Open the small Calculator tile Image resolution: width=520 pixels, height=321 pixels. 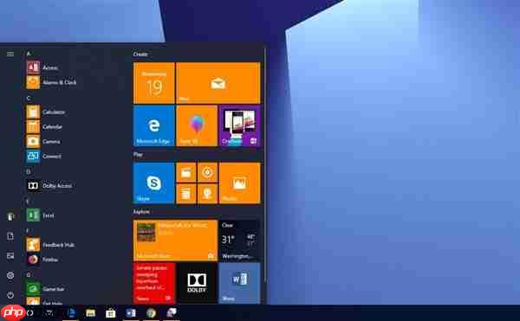click(x=186, y=194)
